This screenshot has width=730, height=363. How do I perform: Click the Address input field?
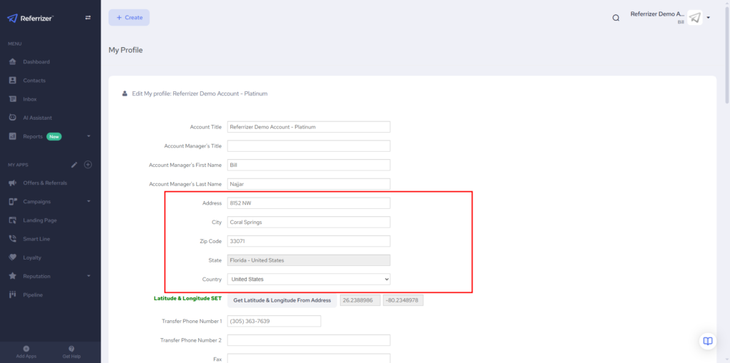[x=308, y=203]
